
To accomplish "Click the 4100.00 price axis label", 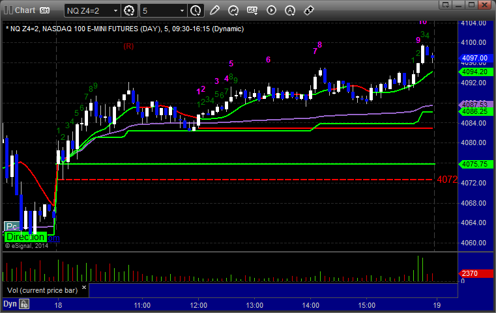I will (x=474, y=42).
